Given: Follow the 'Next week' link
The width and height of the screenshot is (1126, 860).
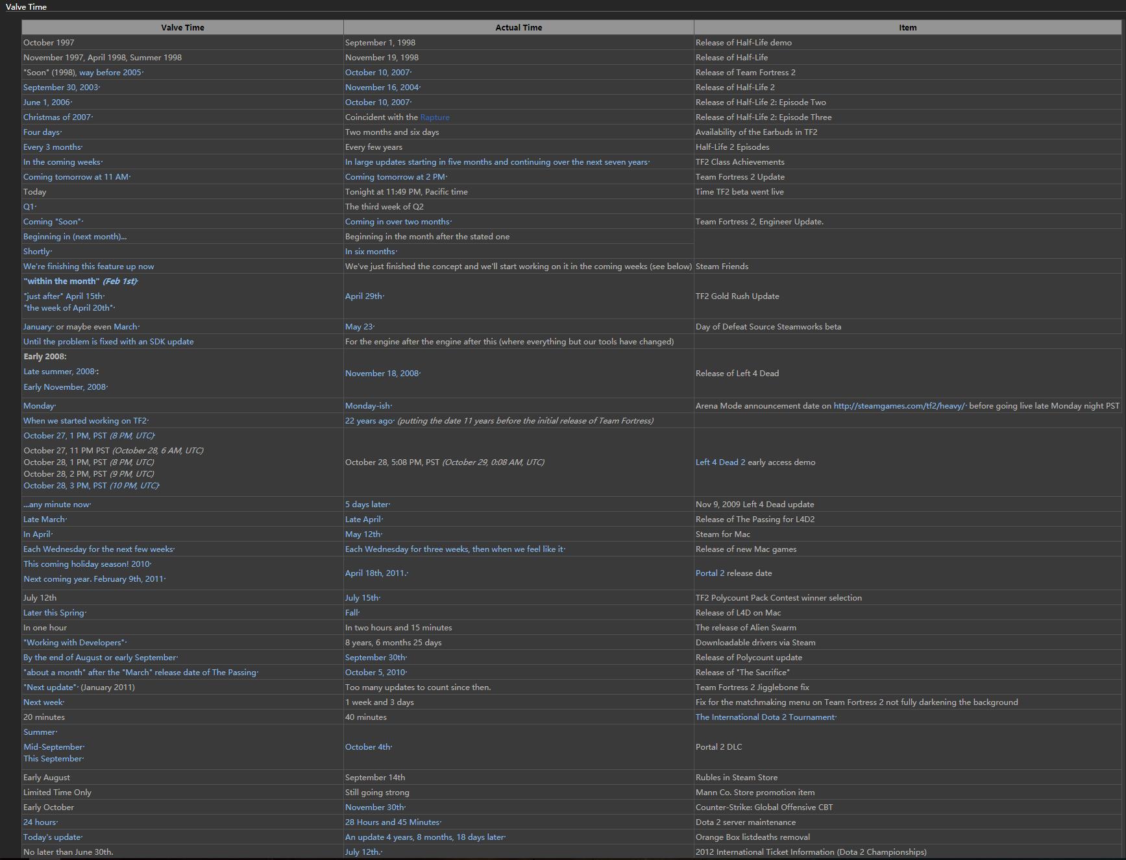Looking at the screenshot, I should [43, 702].
